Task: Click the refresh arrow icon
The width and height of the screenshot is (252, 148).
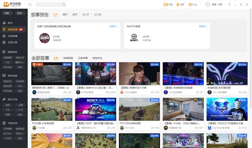Action: pos(30,4)
